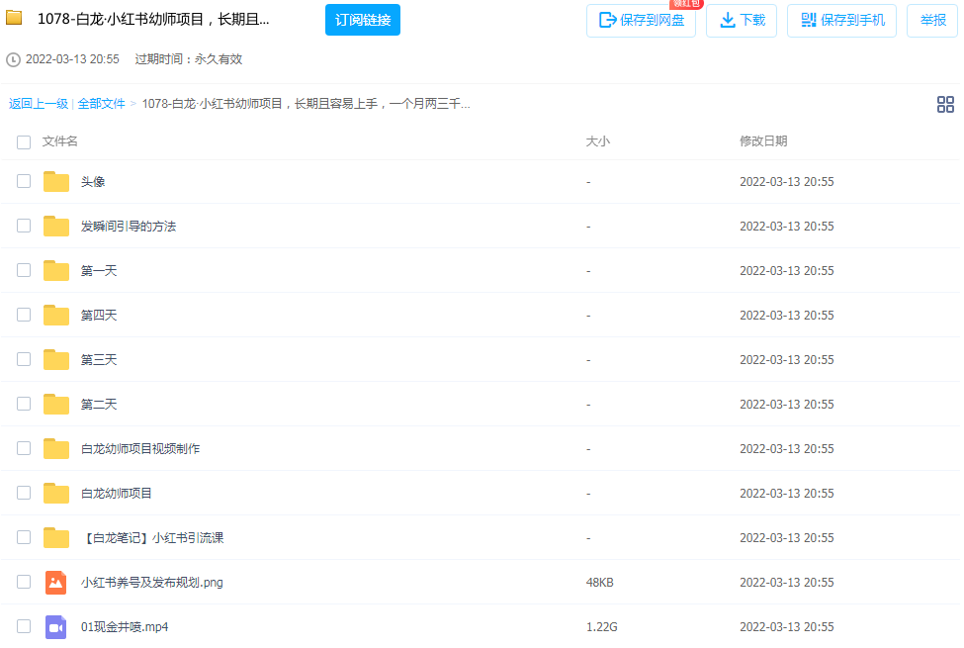Open the 第一天 folder name
This screenshot has height=648, width=964.
(99, 271)
